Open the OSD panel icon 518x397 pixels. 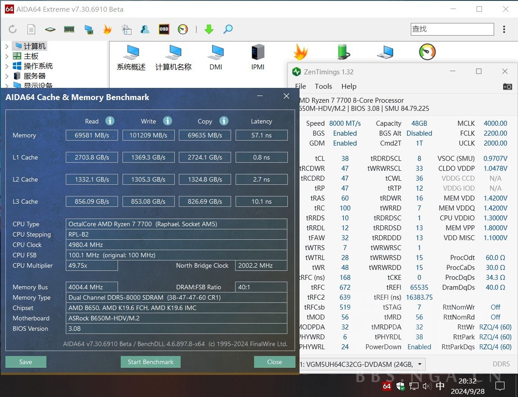pyautogui.click(x=164, y=29)
